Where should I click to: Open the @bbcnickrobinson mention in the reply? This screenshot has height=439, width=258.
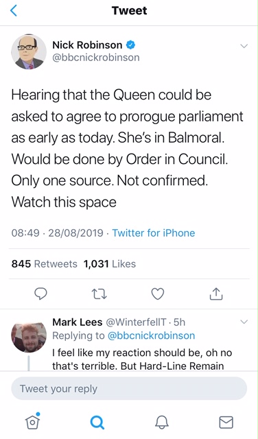click(151, 335)
